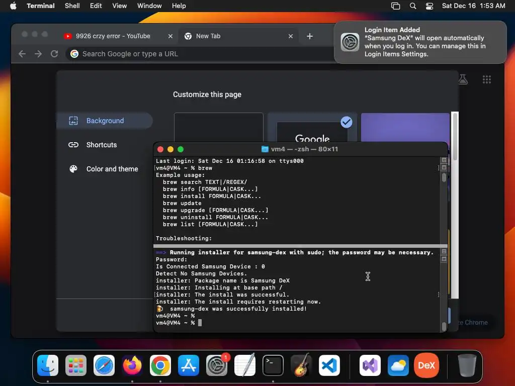The height and width of the screenshot is (386, 515).
Task: Open the App Store from the Dock
Action: pyautogui.click(x=189, y=365)
